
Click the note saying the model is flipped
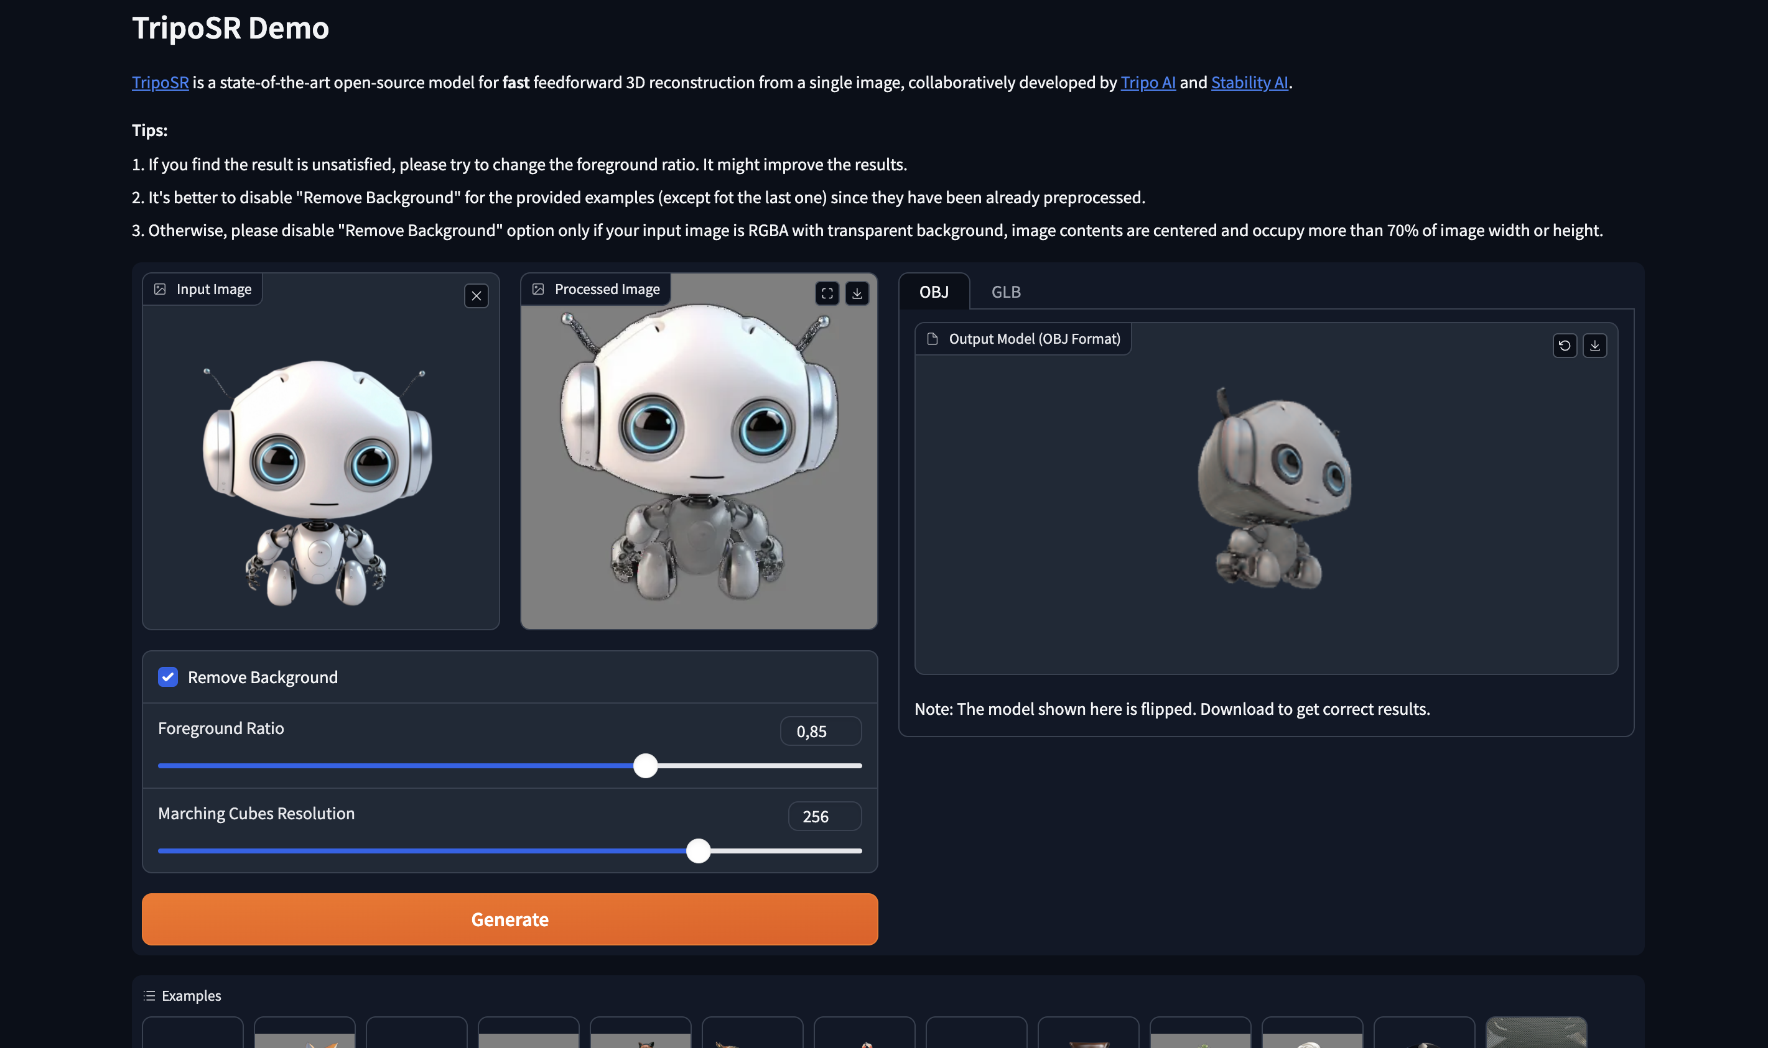point(1172,709)
